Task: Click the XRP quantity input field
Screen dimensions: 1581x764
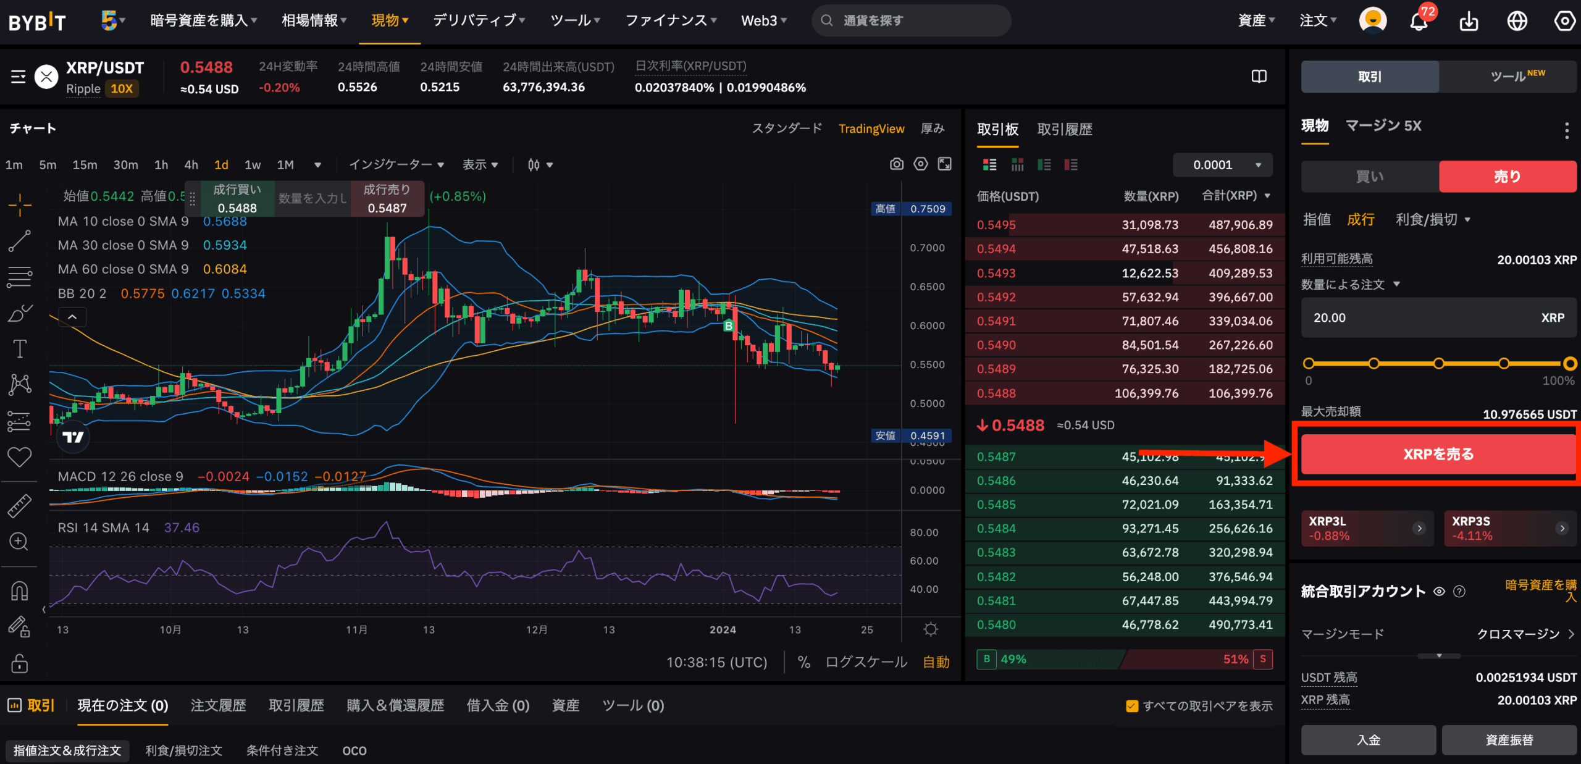Action: pos(1438,317)
